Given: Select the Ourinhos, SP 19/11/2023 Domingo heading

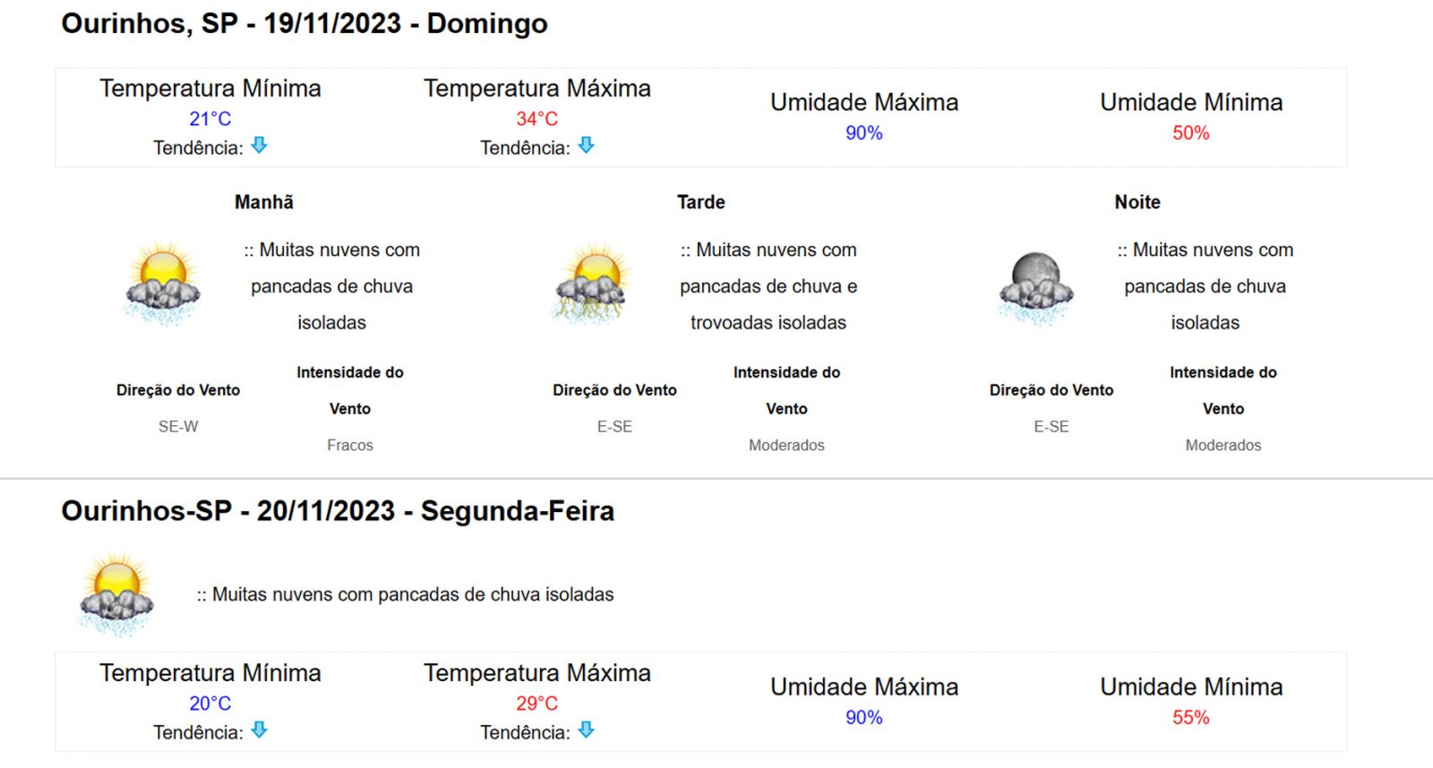Looking at the screenshot, I should (305, 24).
